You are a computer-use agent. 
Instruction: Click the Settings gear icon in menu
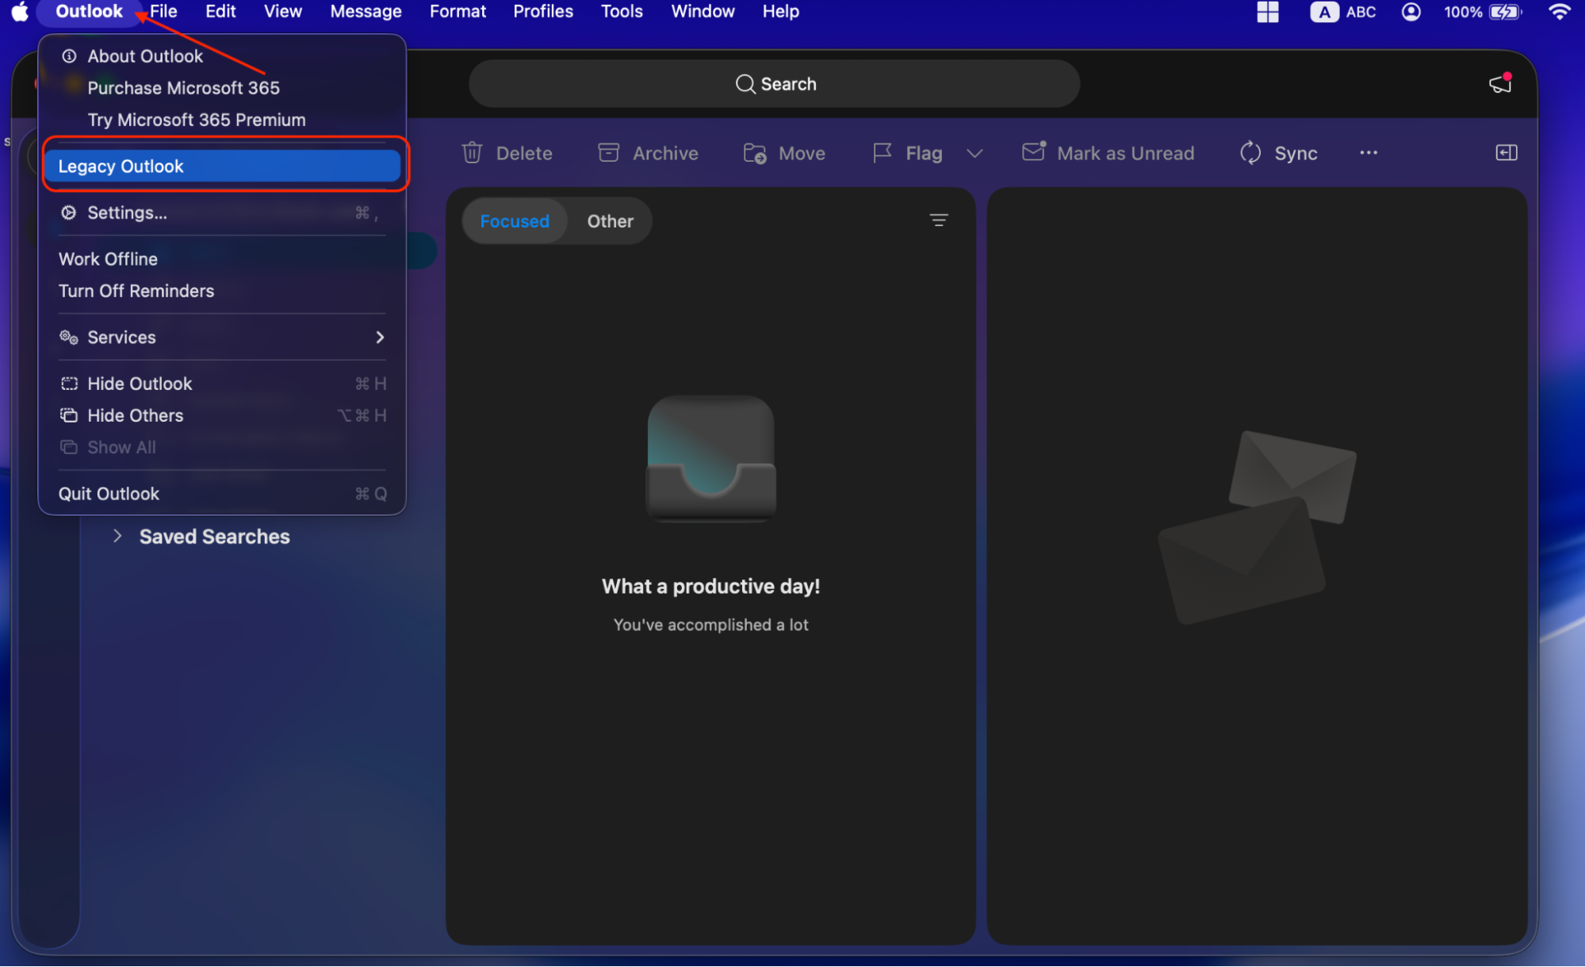69,212
